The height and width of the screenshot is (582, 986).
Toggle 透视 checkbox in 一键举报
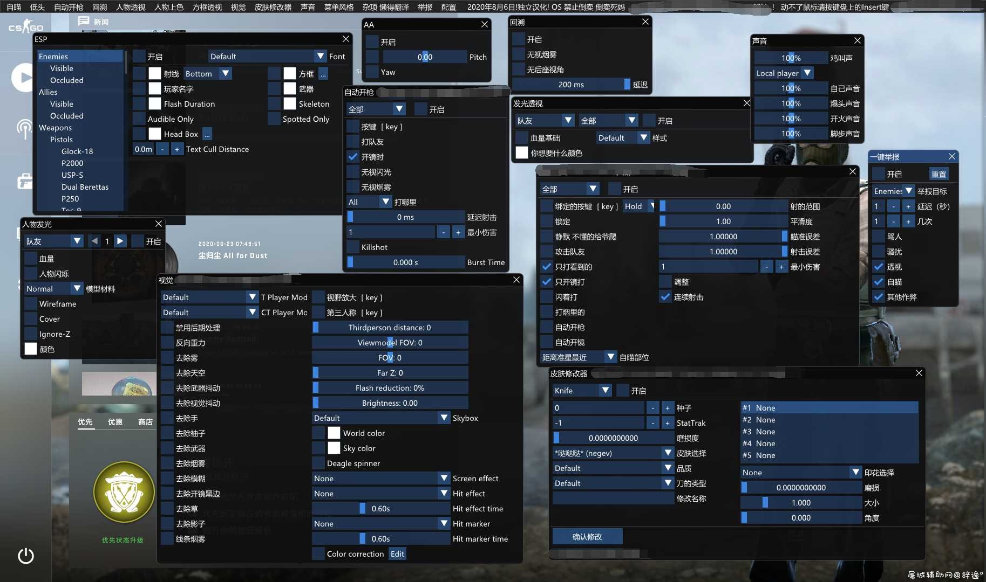[x=879, y=267]
